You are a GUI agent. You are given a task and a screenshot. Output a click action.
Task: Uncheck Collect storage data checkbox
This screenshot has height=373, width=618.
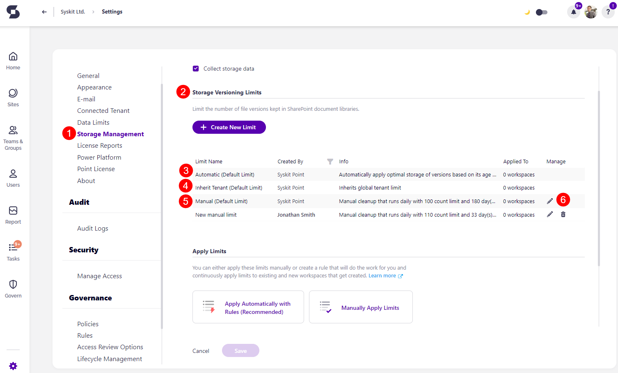(x=196, y=69)
